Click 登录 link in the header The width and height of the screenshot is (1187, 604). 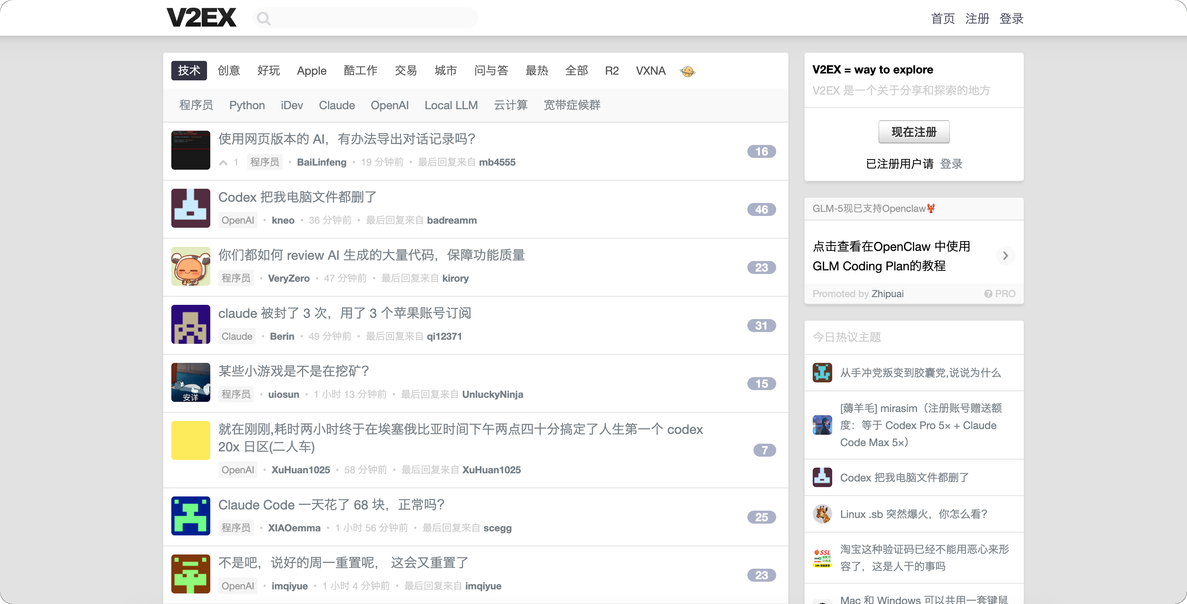pos(1012,18)
